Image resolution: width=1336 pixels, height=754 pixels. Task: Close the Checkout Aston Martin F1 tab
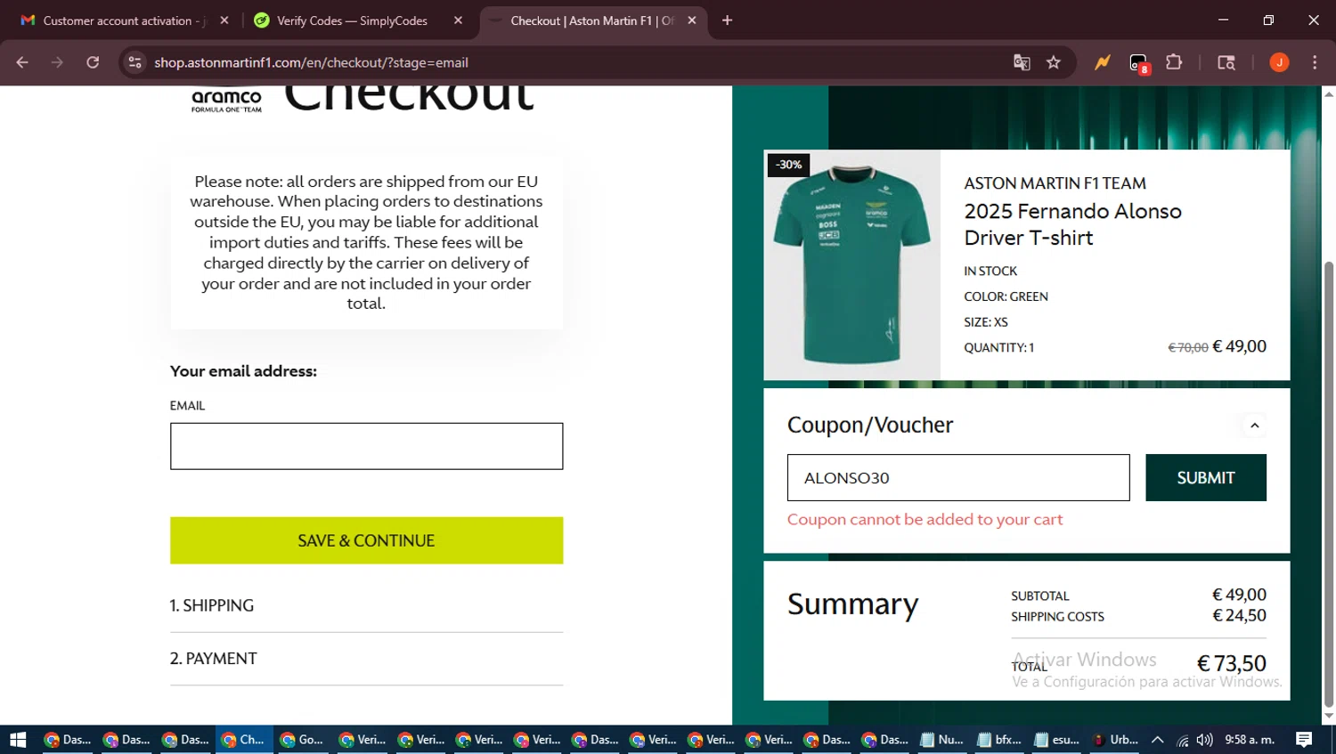click(x=692, y=20)
